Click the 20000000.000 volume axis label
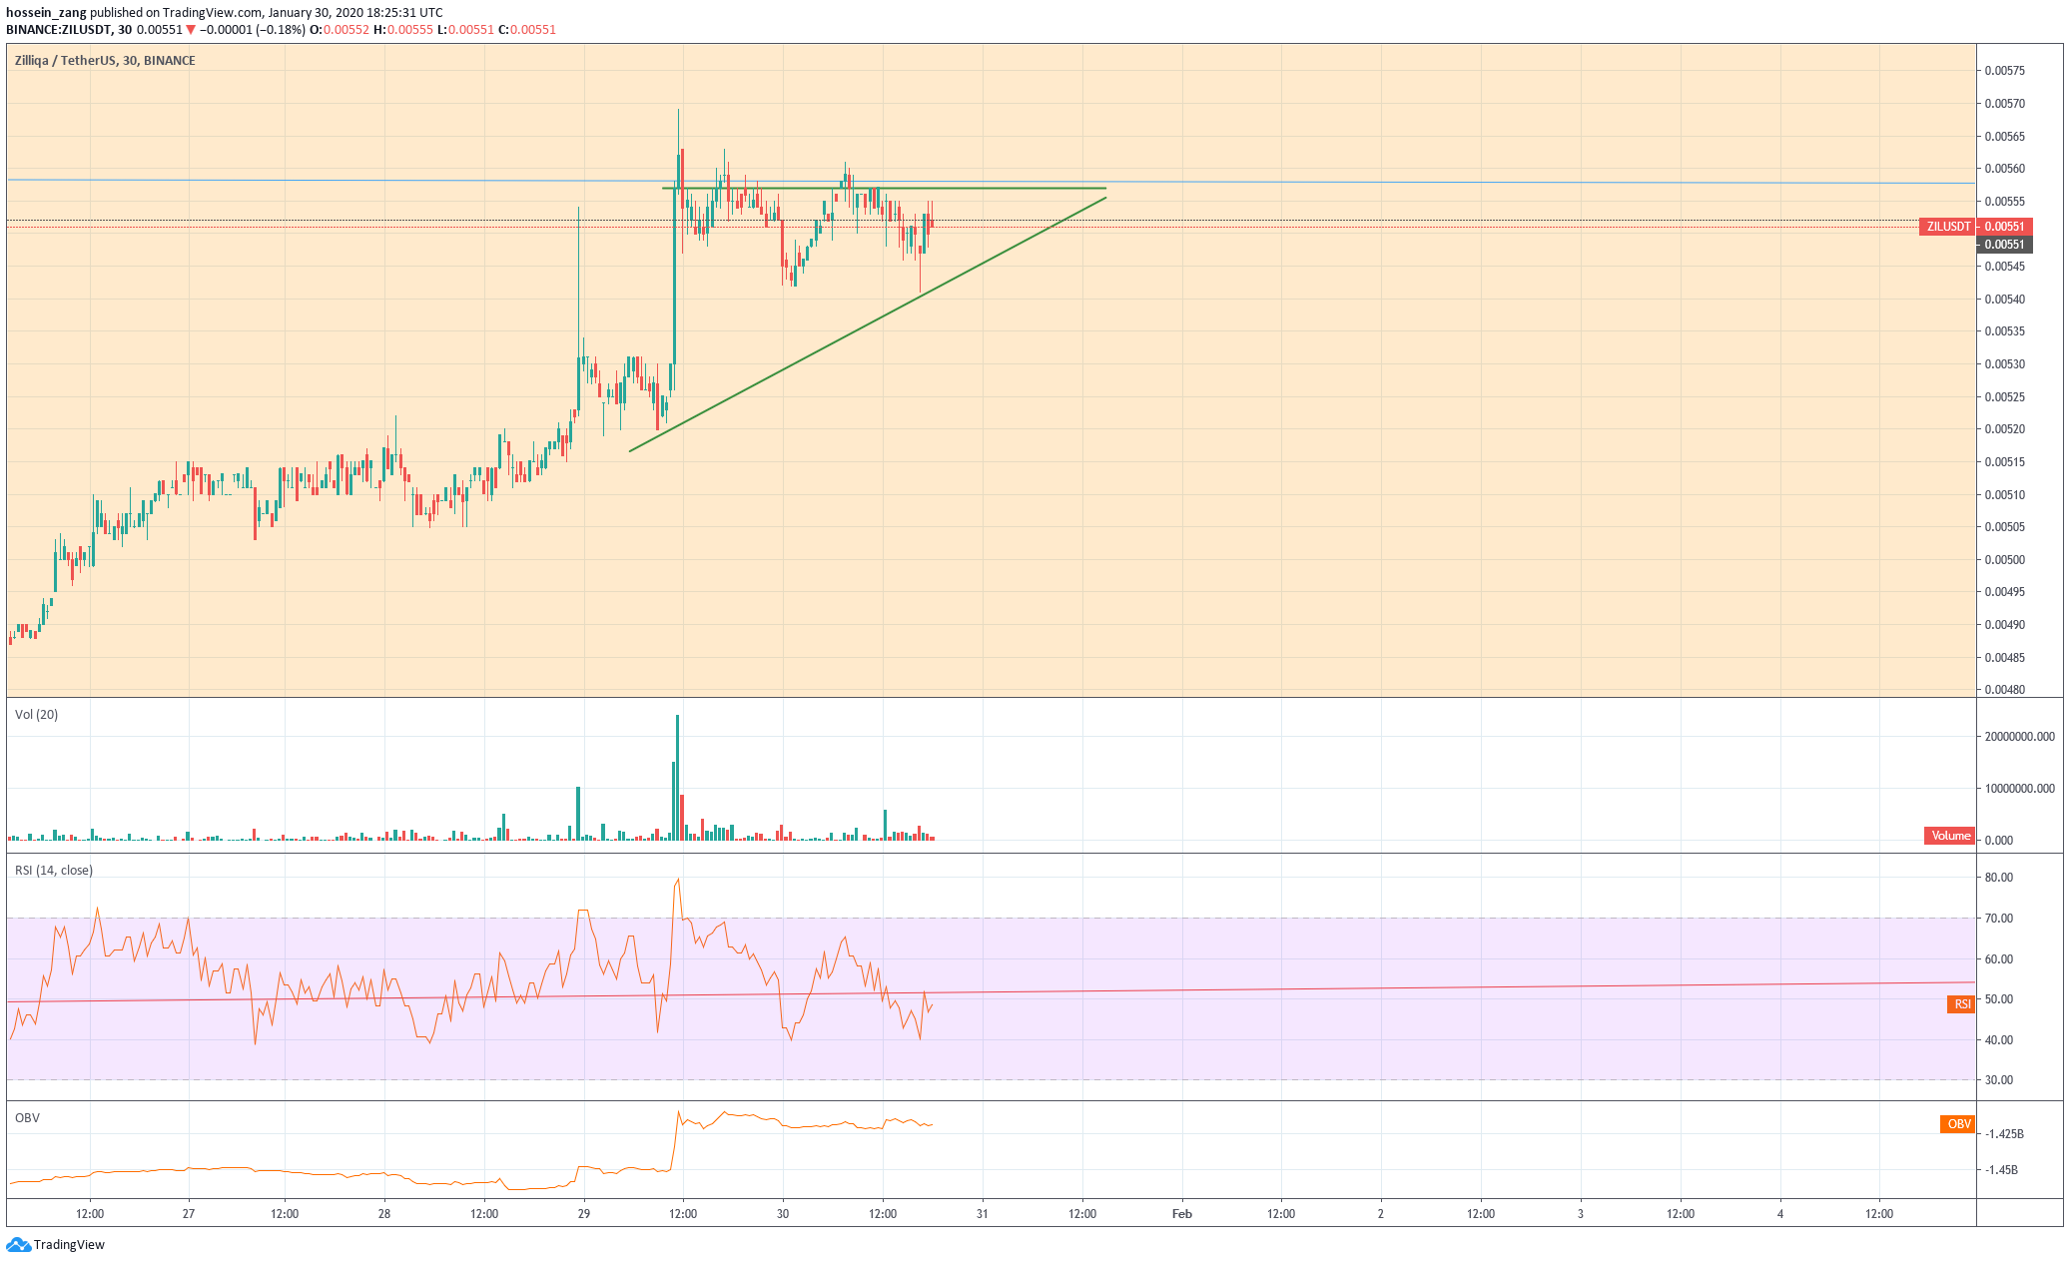Screen dimensions: 2070x1263 tap(2019, 737)
